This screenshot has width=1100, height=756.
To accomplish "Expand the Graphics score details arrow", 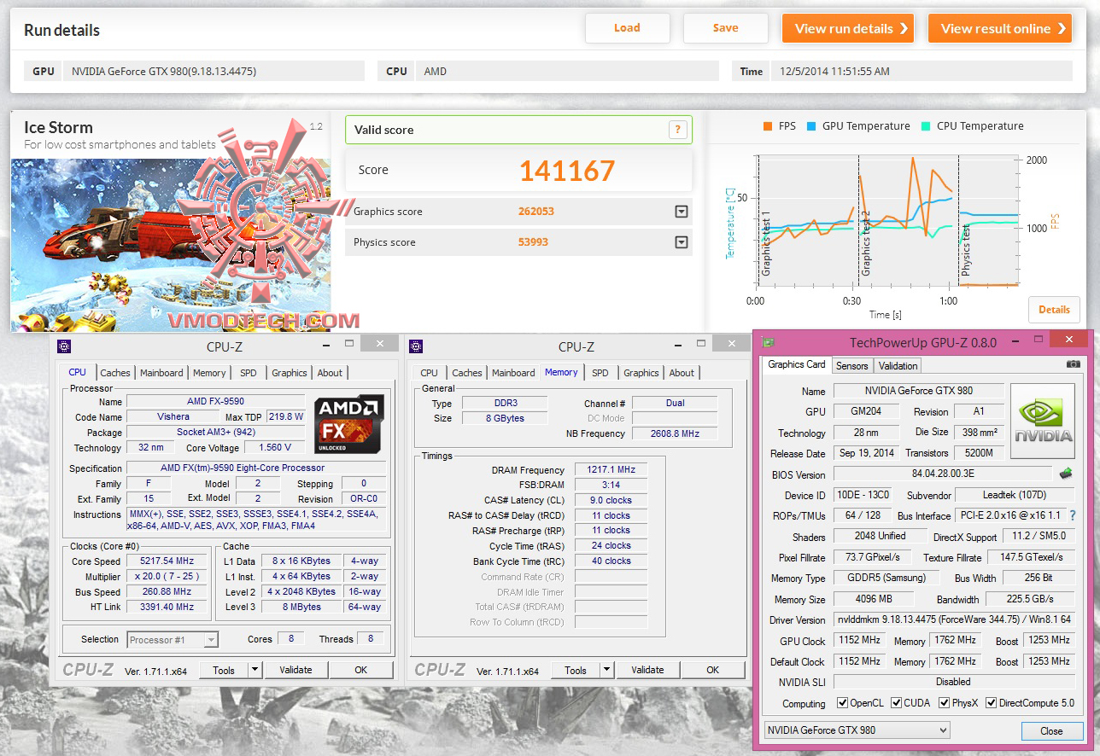I will [682, 212].
